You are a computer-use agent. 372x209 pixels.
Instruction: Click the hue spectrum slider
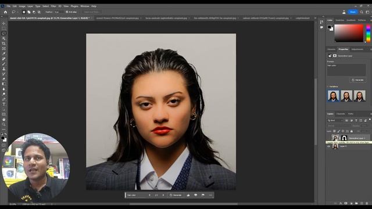coord(368,33)
